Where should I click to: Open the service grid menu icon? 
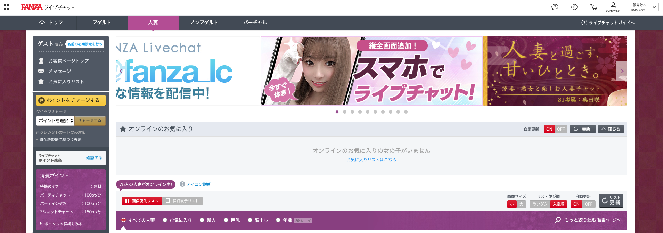tap(7, 7)
